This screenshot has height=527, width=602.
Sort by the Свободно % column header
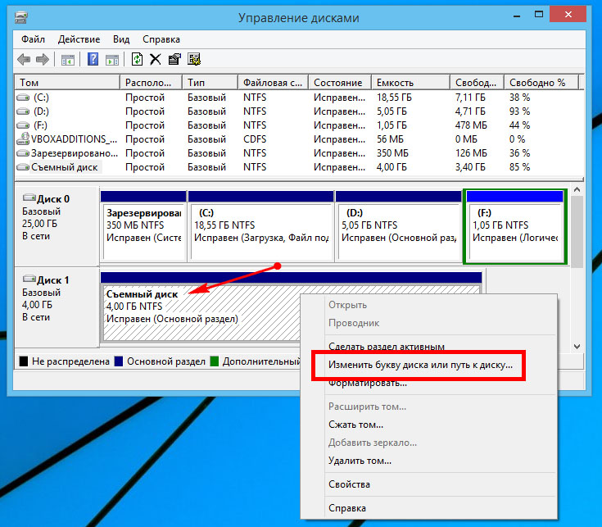point(541,82)
